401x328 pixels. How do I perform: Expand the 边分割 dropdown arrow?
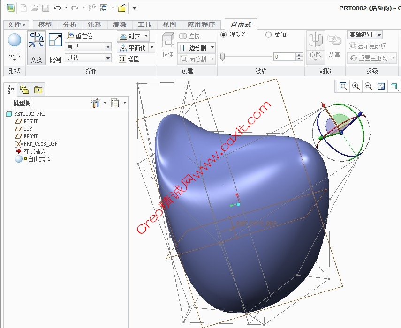click(x=212, y=47)
